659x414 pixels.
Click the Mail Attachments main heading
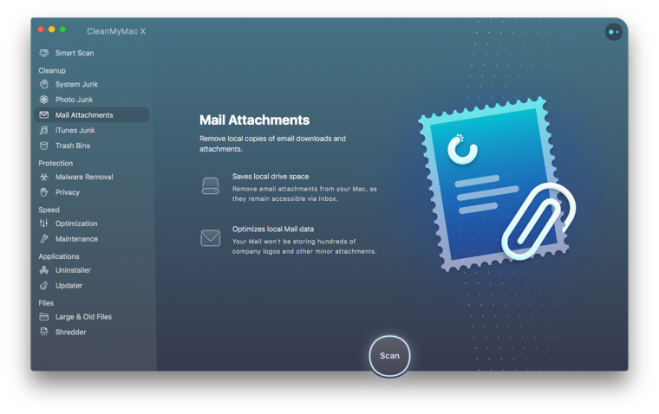(x=254, y=120)
